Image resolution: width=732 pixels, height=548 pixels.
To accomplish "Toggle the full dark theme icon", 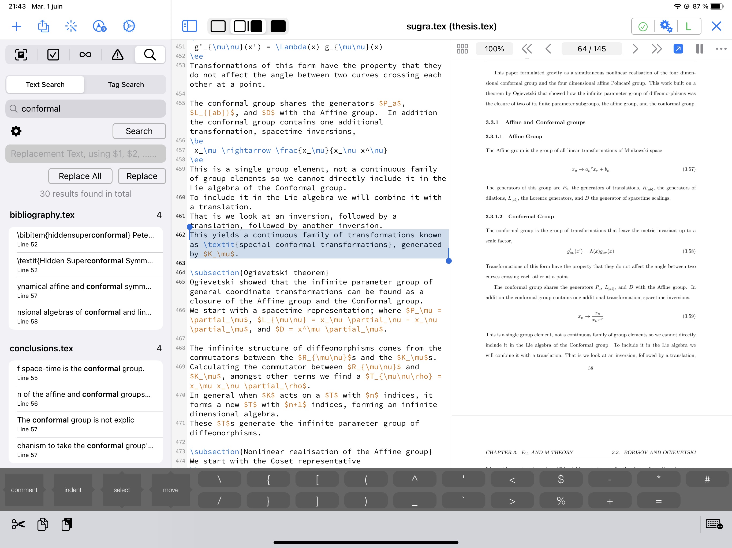I will tap(277, 26).
